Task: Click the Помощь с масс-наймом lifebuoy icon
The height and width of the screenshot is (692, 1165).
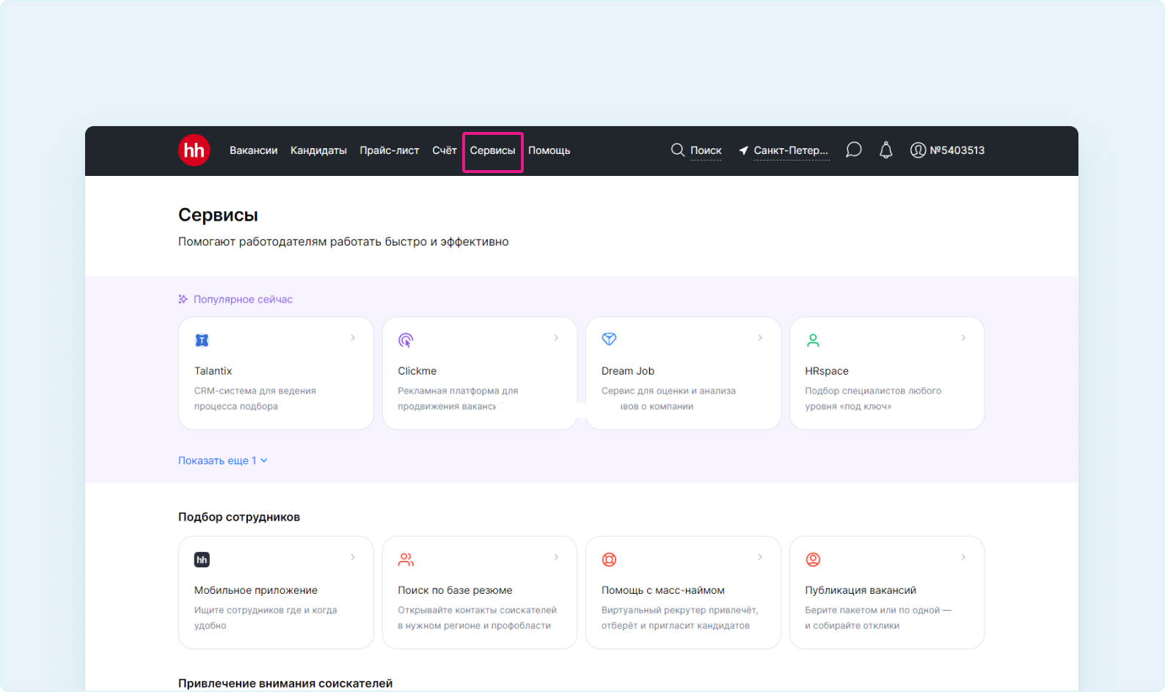Action: pos(609,560)
